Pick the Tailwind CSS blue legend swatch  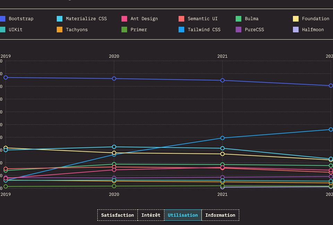[x=181, y=30]
